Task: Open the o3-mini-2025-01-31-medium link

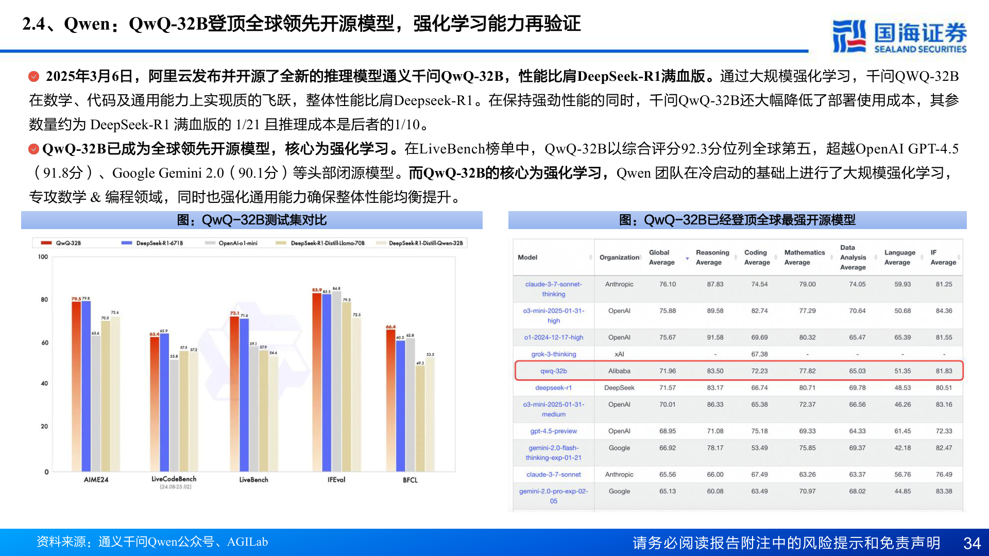Action: click(553, 410)
